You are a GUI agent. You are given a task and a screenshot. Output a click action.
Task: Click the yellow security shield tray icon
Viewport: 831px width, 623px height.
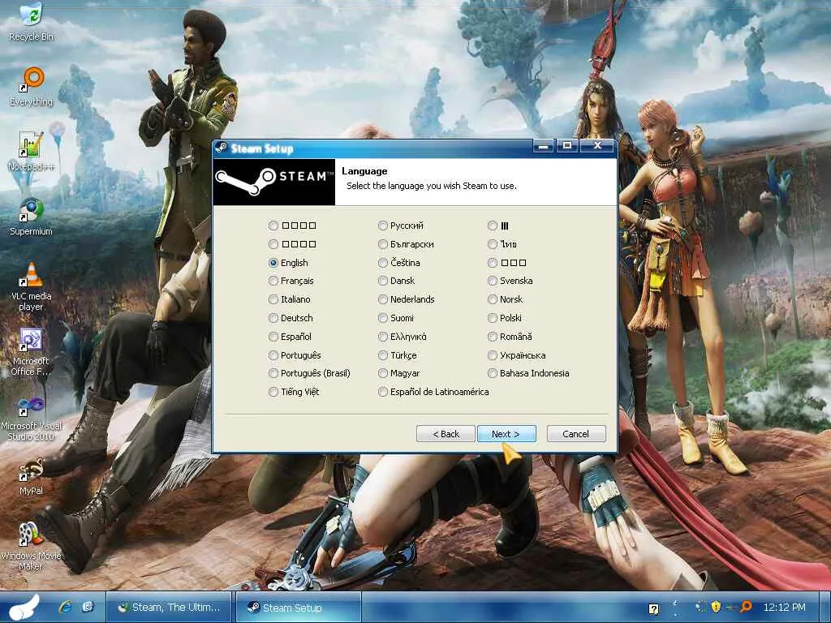[716, 607]
